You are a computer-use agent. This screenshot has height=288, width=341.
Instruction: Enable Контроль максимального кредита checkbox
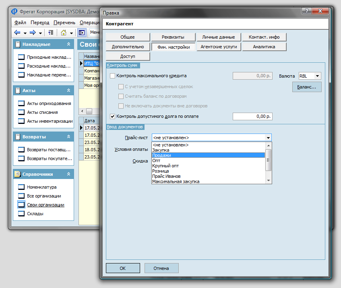click(112, 76)
